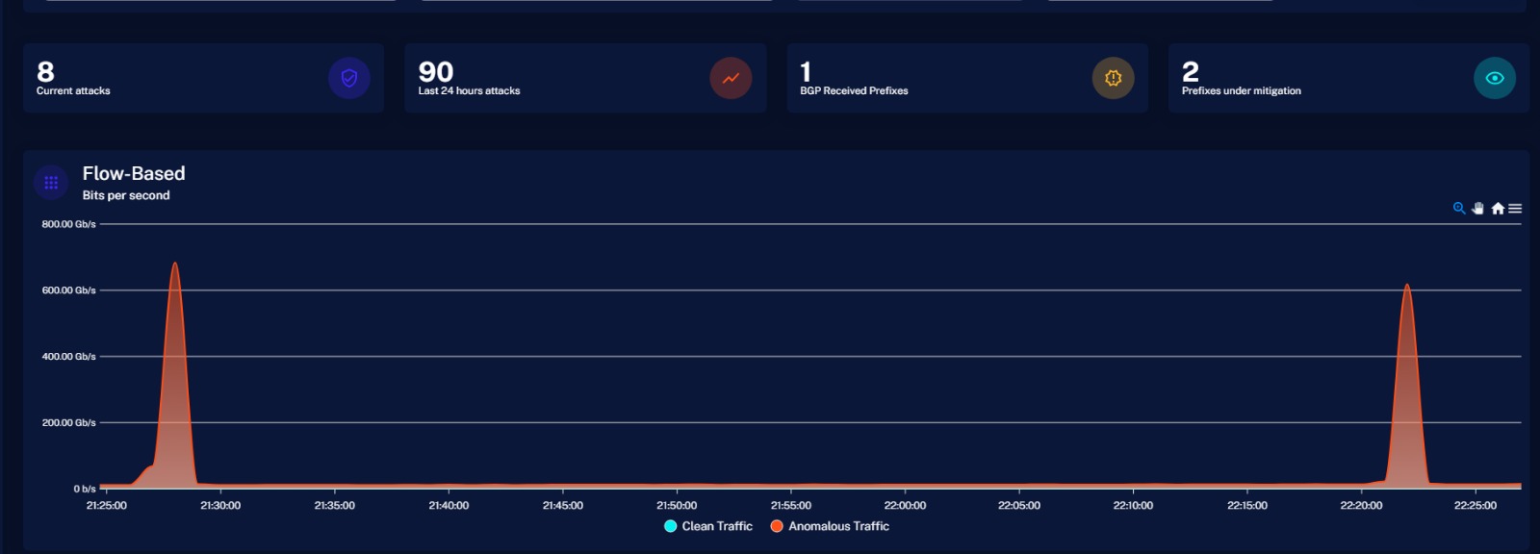Click the BGP Received Prefixes label
The height and width of the screenshot is (554, 1540).
click(854, 90)
